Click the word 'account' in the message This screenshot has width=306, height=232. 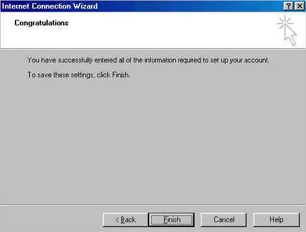point(256,60)
